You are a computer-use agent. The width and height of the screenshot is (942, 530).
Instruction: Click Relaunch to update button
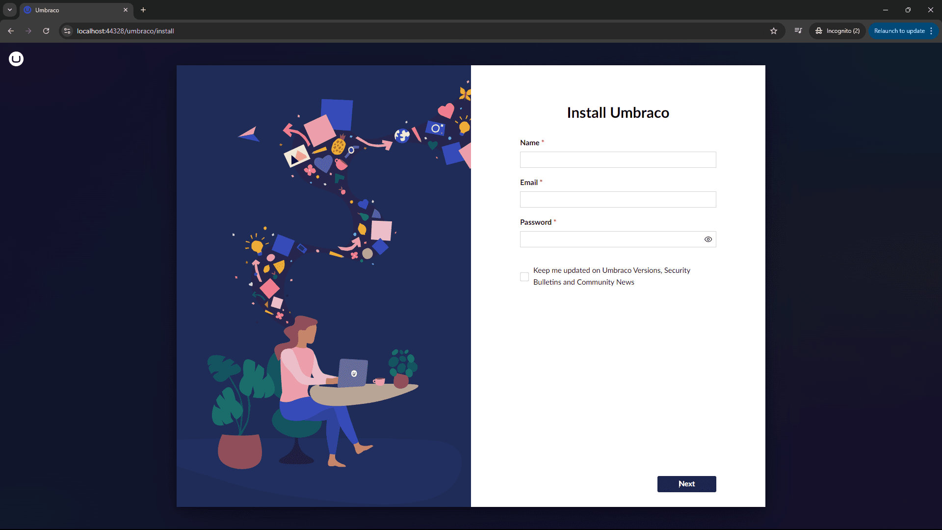coord(899,31)
